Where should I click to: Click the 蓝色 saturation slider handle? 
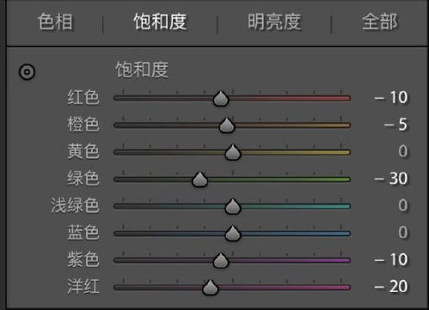(233, 234)
